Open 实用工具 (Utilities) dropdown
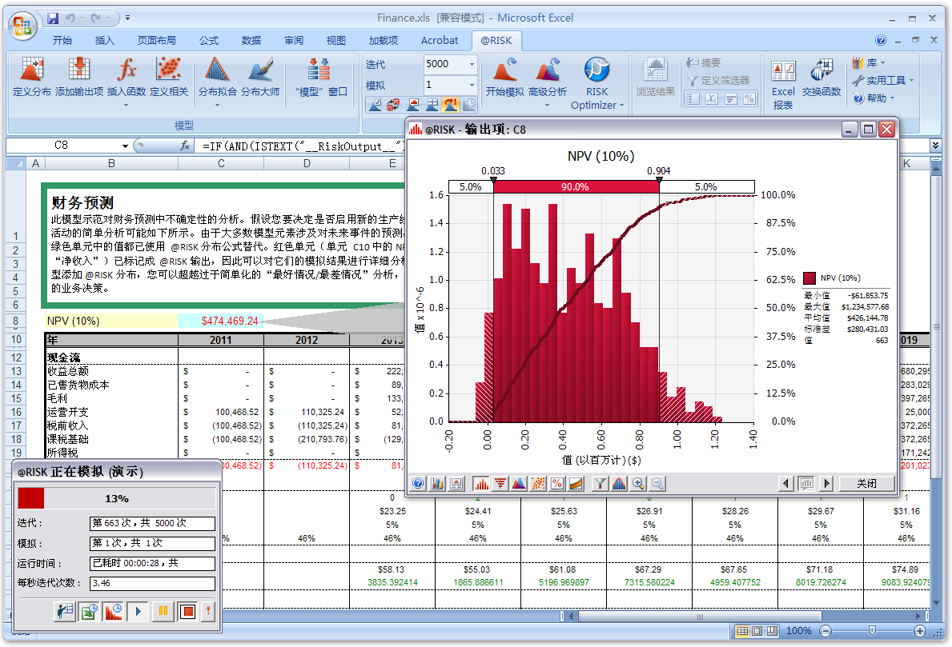Screen dimensions: 952x647 pyautogui.click(x=883, y=80)
